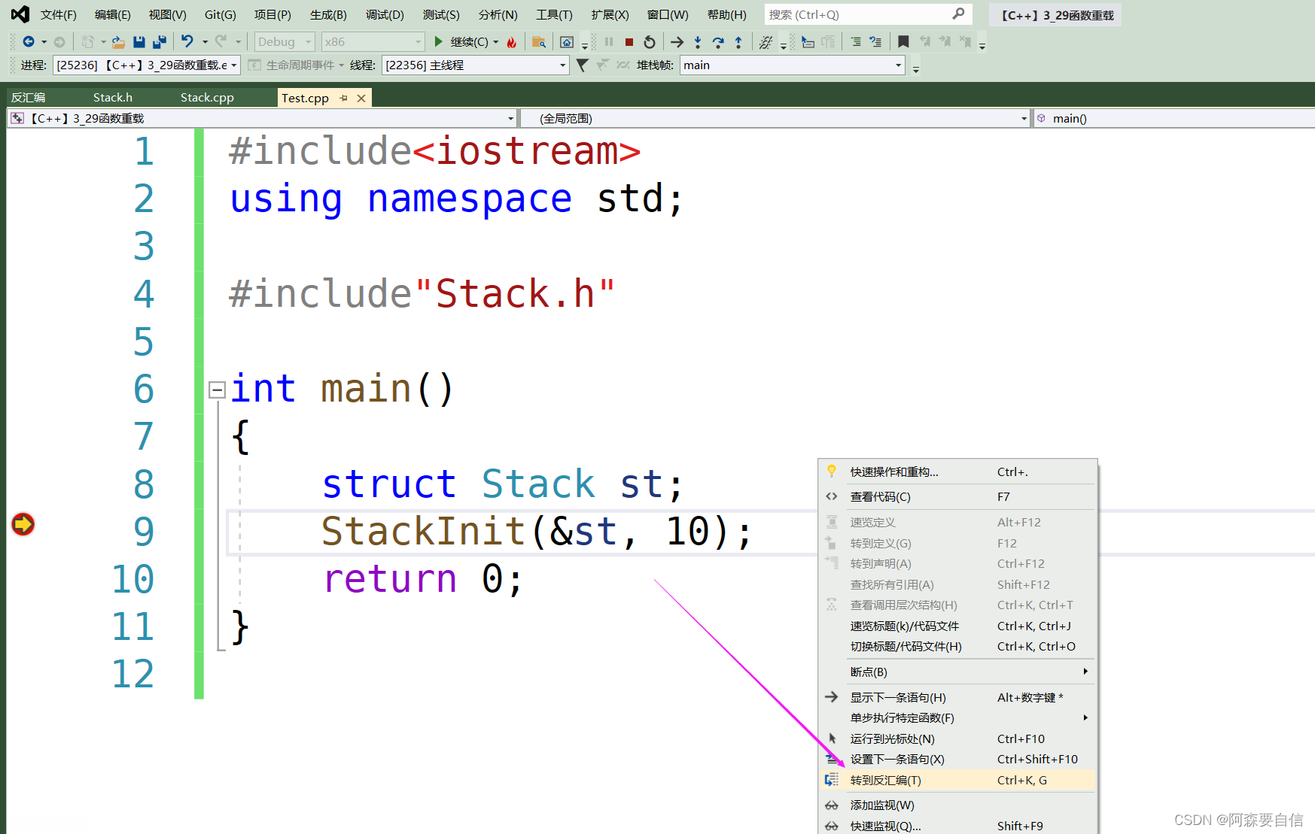1315x834 pixels.
Task: Expand Step Into Specific submenu
Action: click(957, 718)
